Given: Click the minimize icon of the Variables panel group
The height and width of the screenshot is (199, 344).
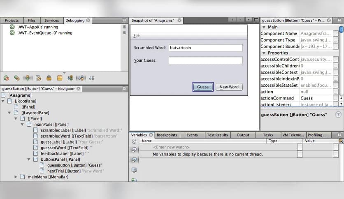Looking at the screenshot, I should click(339, 135).
